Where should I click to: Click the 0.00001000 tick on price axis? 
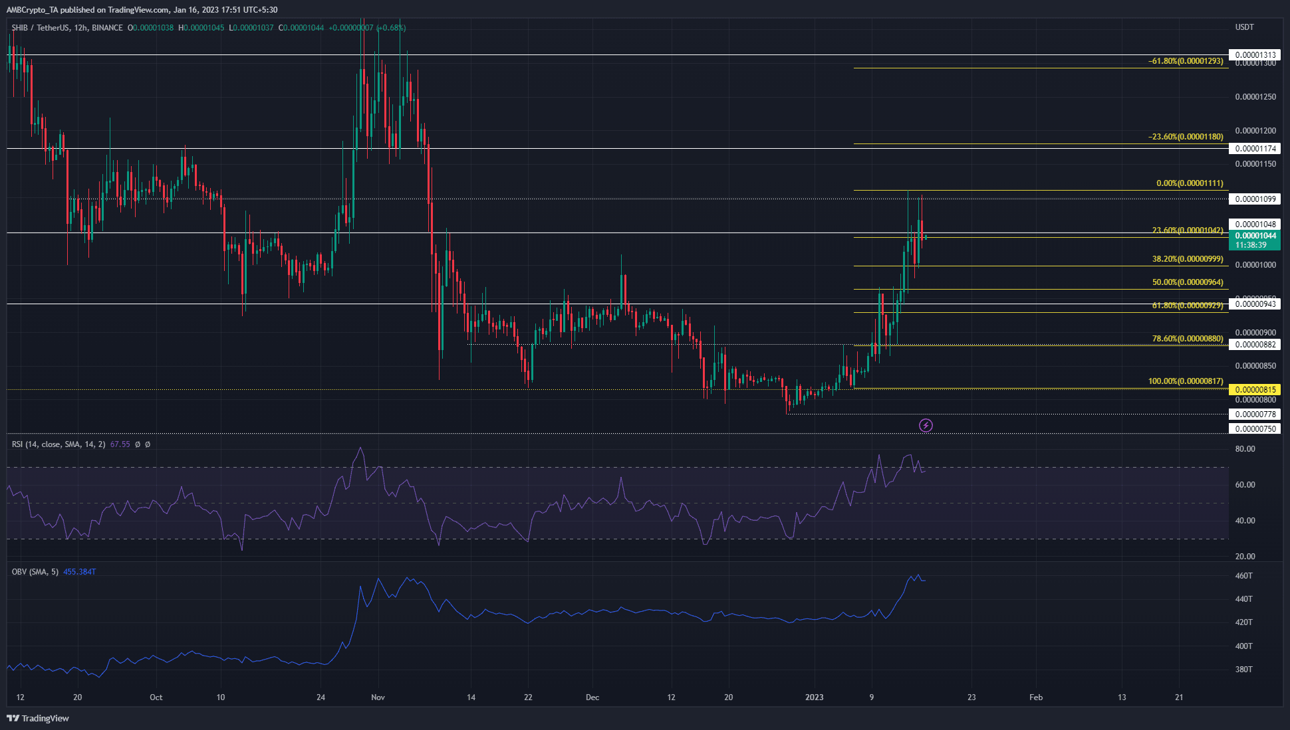point(1255,265)
